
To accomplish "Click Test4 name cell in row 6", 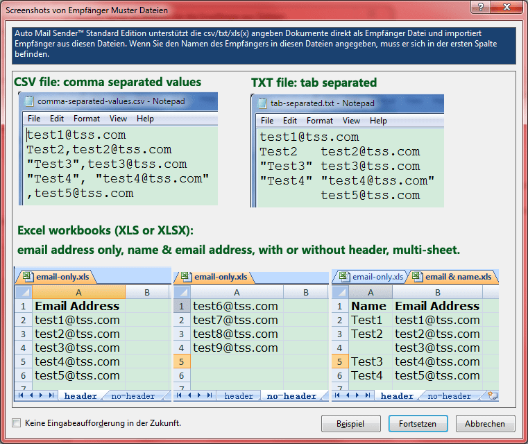I will click(371, 375).
